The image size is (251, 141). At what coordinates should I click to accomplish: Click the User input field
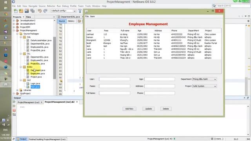coord(115,79)
